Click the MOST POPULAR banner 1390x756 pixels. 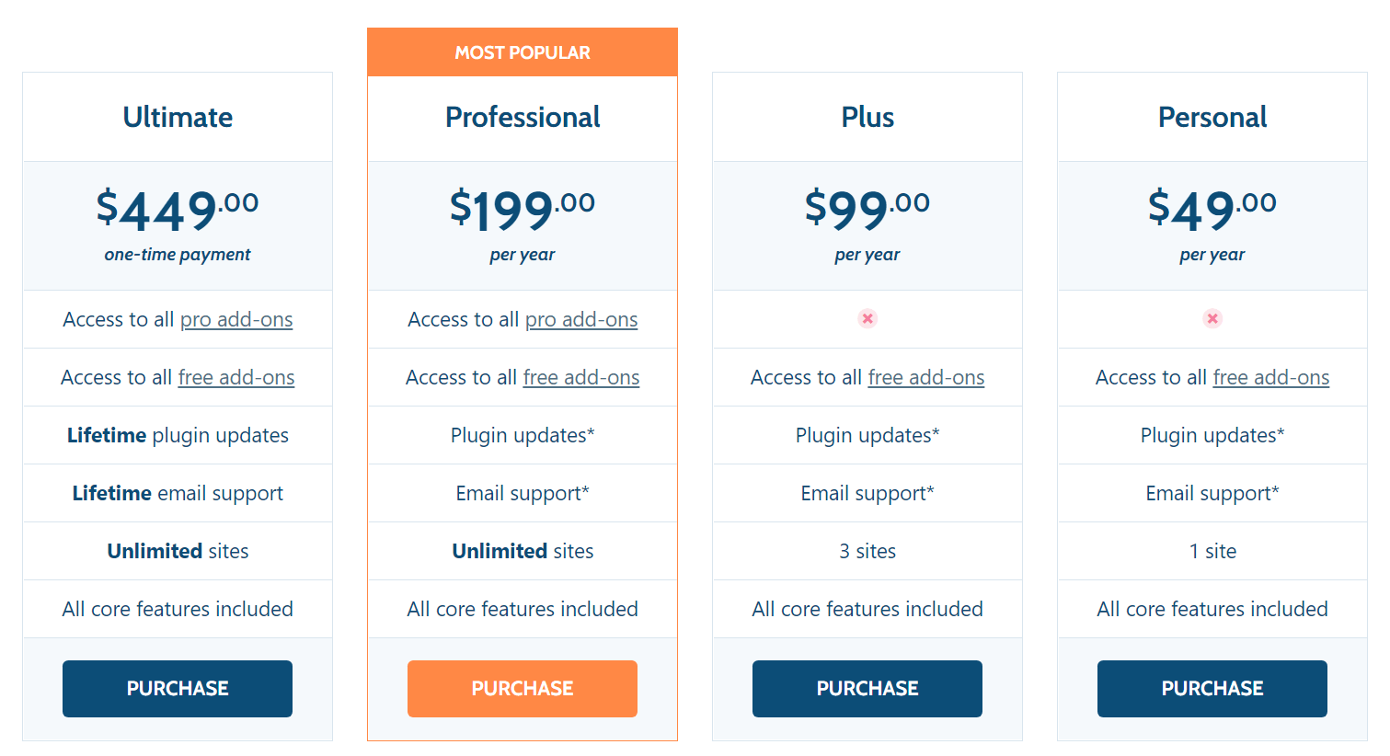point(522,52)
